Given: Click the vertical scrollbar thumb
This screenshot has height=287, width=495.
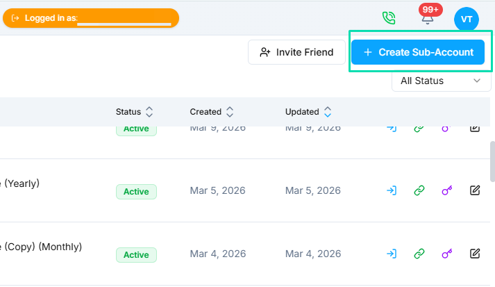Looking at the screenshot, I should coord(492,161).
